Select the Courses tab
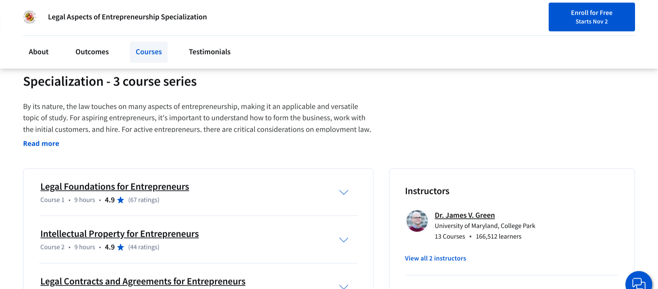Viewport: 658px width, 289px height. (149, 52)
